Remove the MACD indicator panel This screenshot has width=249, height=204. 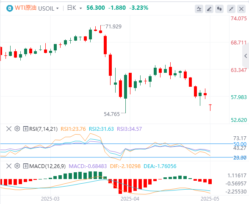click(9, 166)
